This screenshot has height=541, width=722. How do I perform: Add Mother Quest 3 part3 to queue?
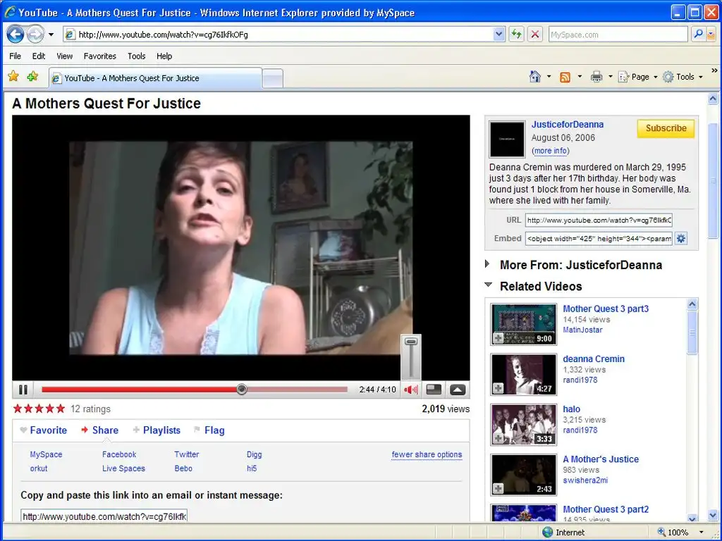point(498,339)
